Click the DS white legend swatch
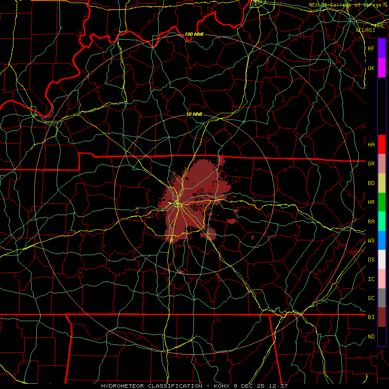Screen dimensions: 389x389 (382, 259)
